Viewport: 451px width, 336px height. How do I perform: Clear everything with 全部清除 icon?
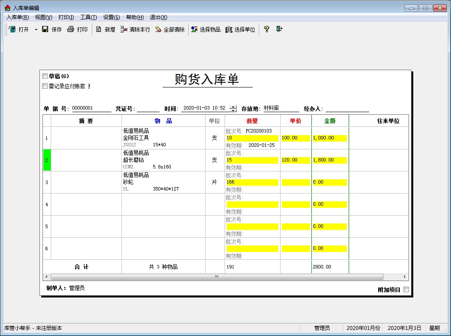(x=158, y=29)
